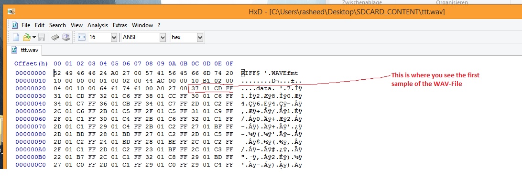Image resolution: width=522 pixels, height=179 pixels.
Task: Click the offset 00000060 row label
Action: pos(31,119)
